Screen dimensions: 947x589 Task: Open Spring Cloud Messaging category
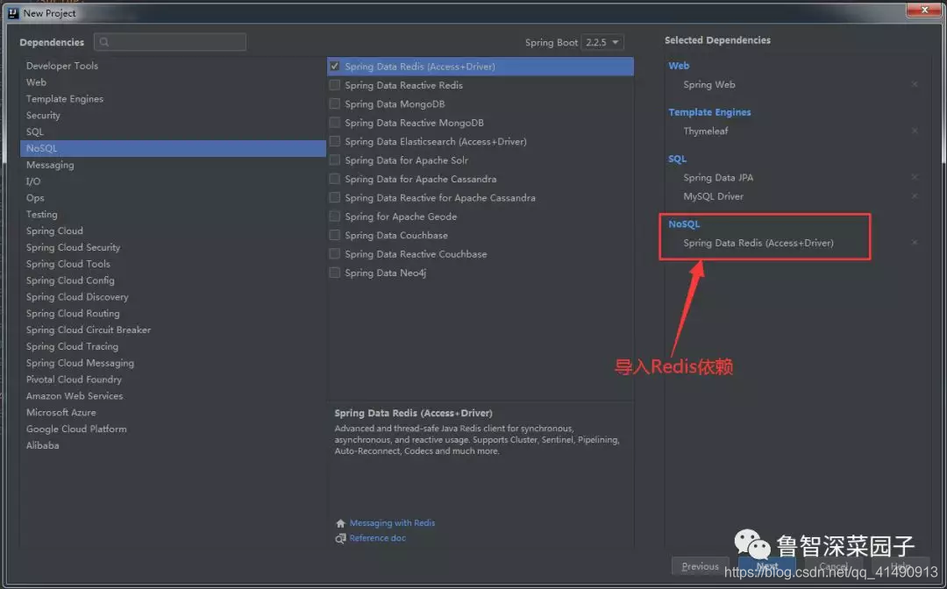(173, 363)
